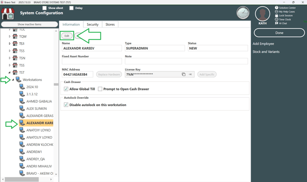Select the TST store icon

pos(15,72)
